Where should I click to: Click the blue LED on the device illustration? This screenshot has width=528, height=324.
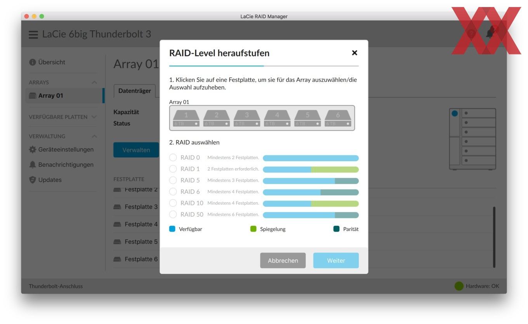tap(455, 114)
